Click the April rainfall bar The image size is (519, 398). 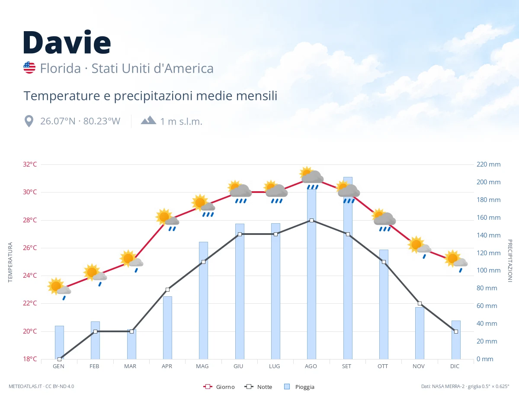pos(167,327)
